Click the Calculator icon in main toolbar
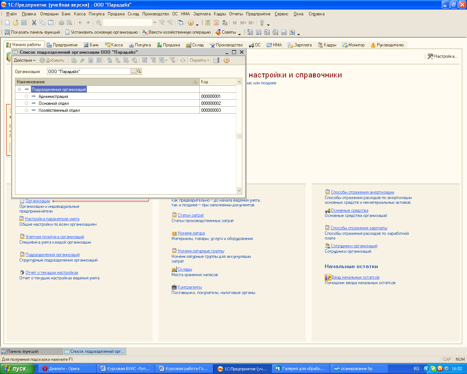The height and width of the screenshot is (374, 467). [208, 23]
